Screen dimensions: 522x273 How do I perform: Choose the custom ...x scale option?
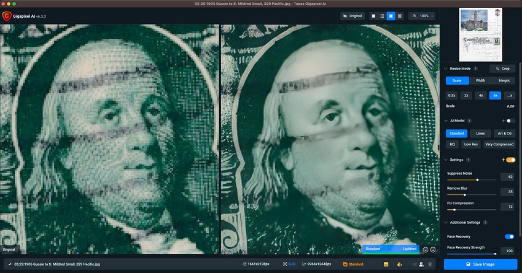[x=510, y=96]
